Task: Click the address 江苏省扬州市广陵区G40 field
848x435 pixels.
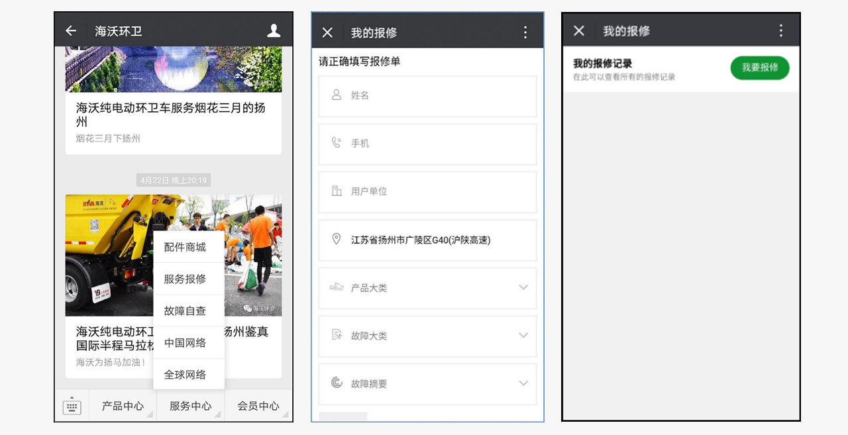Action: [427, 240]
